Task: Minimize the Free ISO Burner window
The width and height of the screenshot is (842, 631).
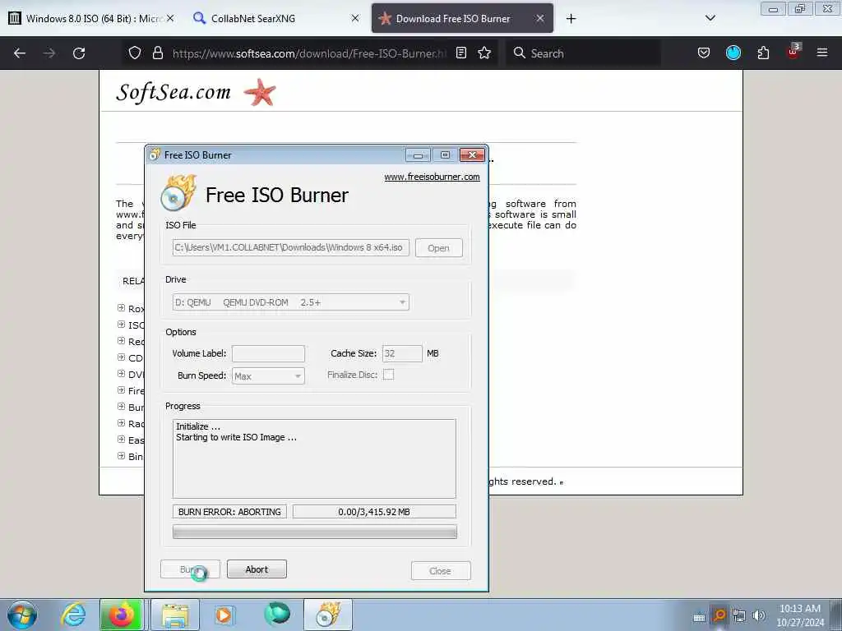Action: (x=418, y=155)
